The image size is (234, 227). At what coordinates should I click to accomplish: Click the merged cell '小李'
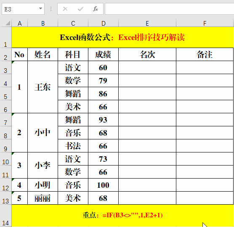point(43,166)
